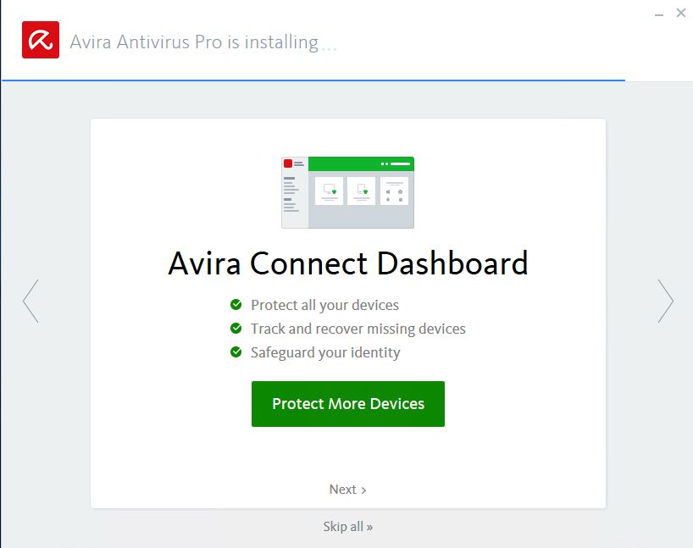
Task: Click the check icon beside 'Safeguard your identity'
Action: 236,352
